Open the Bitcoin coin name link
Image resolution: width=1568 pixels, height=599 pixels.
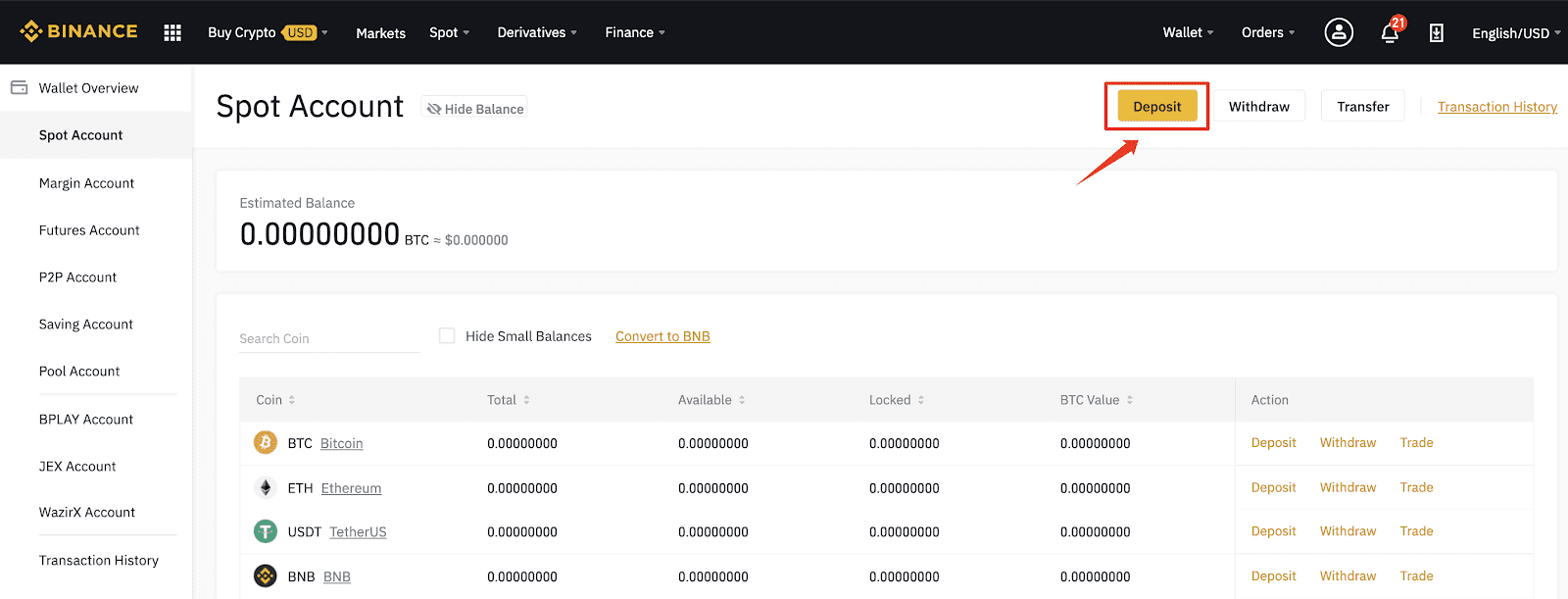pos(341,444)
